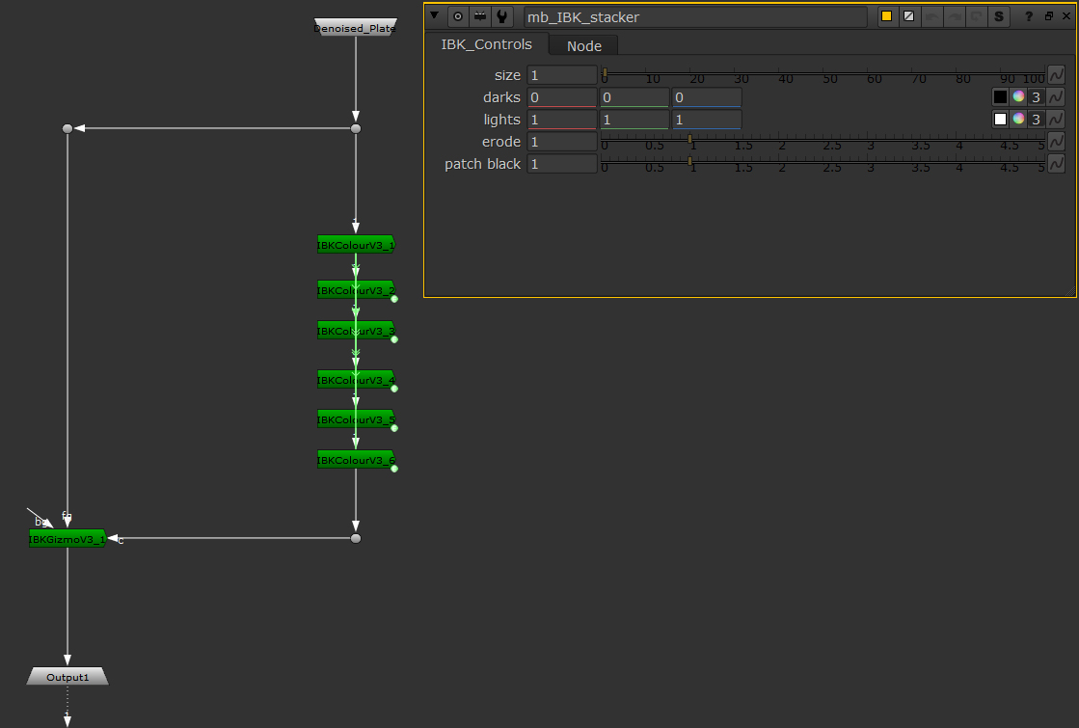Click the redo arrow button

click(x=953, y=16)
